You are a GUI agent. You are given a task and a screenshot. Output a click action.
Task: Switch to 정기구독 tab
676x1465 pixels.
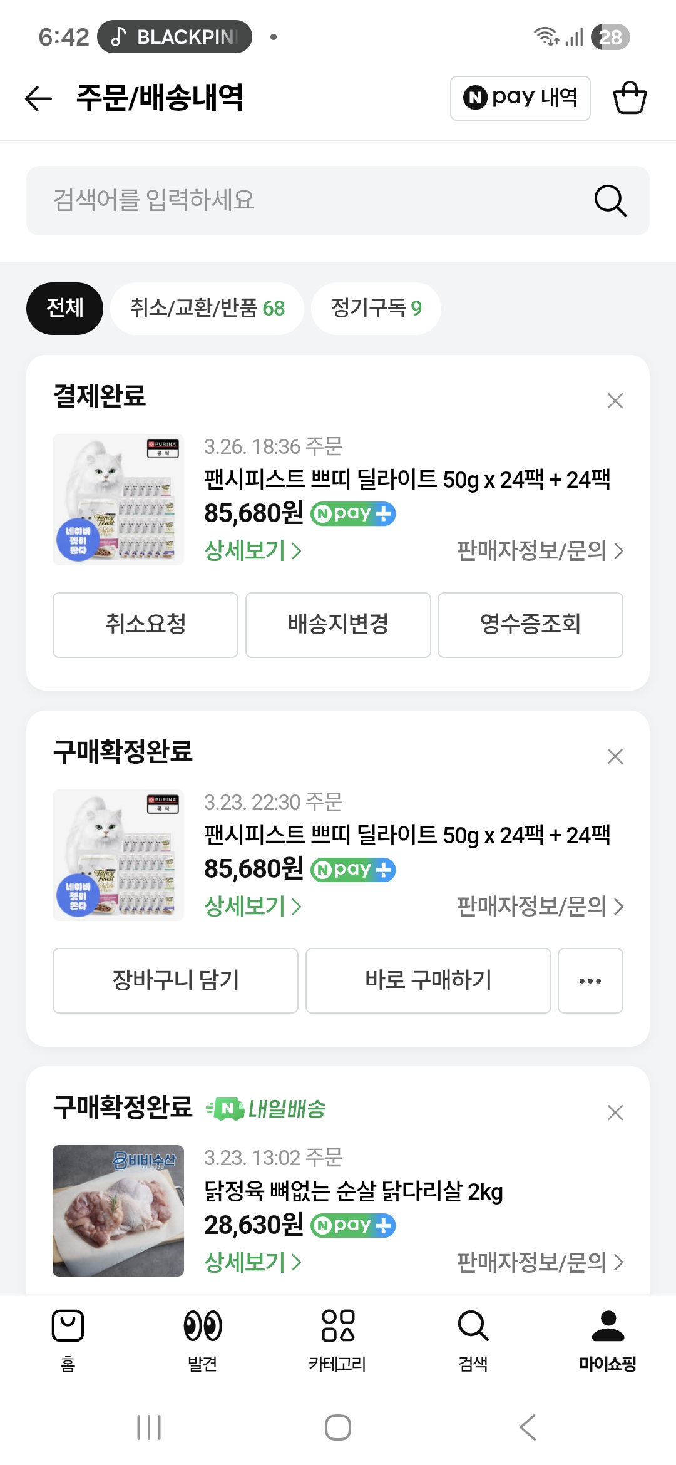point(376,308)
